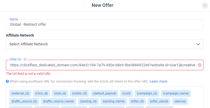This screenshot has width=210, height=108.
Task: Edit the offer Name field
Action: pyautogui.click(x=105, y=24)
